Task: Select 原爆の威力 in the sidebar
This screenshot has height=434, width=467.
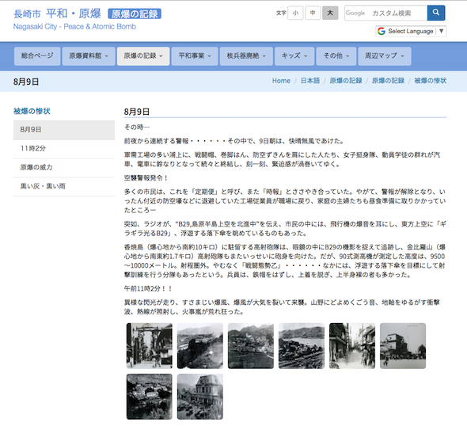Action: coord(64,168)
